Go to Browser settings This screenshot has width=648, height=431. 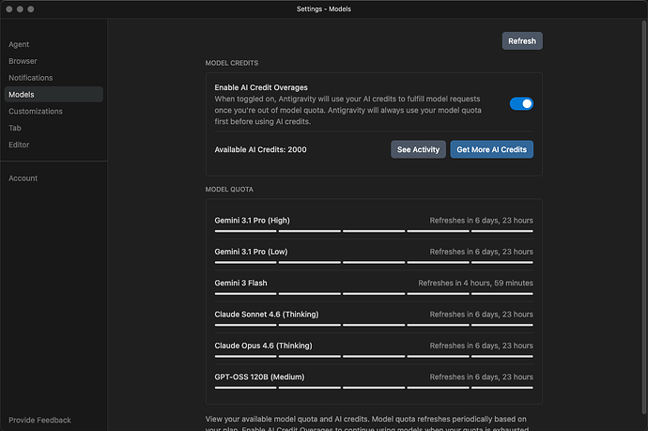coord(23,61)
